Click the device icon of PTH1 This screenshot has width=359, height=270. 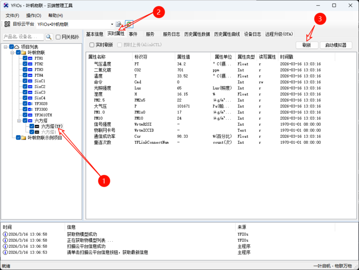[x=30, y=58]
